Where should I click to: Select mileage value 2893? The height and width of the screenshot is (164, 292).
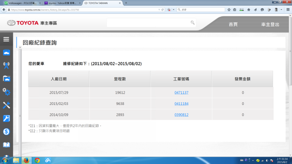[x=120, y=115]
